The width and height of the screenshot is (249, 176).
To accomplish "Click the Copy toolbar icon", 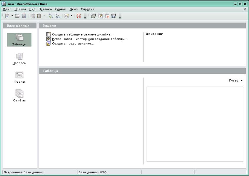I will click(x=33, y=16).
